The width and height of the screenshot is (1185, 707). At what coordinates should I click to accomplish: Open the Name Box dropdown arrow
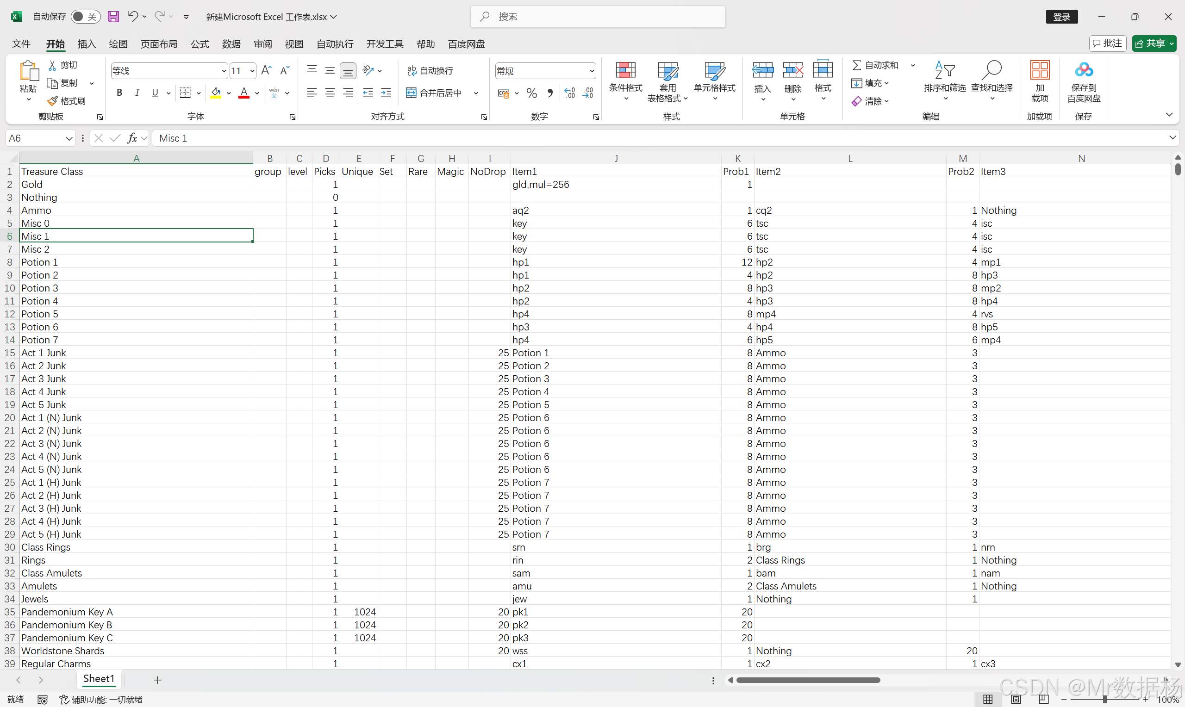point(69,138)
